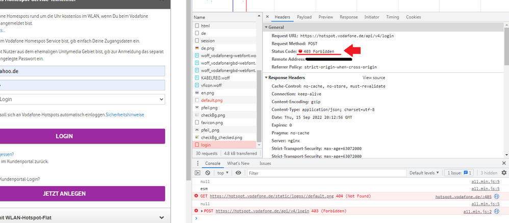Select the checkBg.png request
This screenshot has width=509, height=223.
coord(224,115)
